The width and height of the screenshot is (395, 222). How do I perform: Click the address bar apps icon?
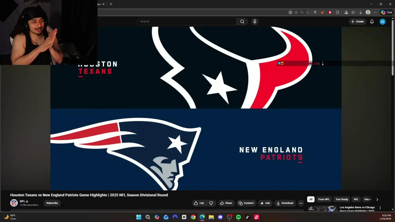(x=296, y=12)
